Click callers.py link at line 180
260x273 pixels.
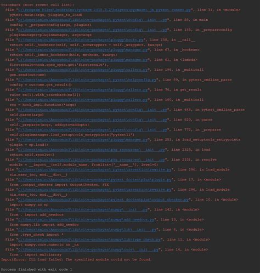pyautogui.click(x=83, y=100)
